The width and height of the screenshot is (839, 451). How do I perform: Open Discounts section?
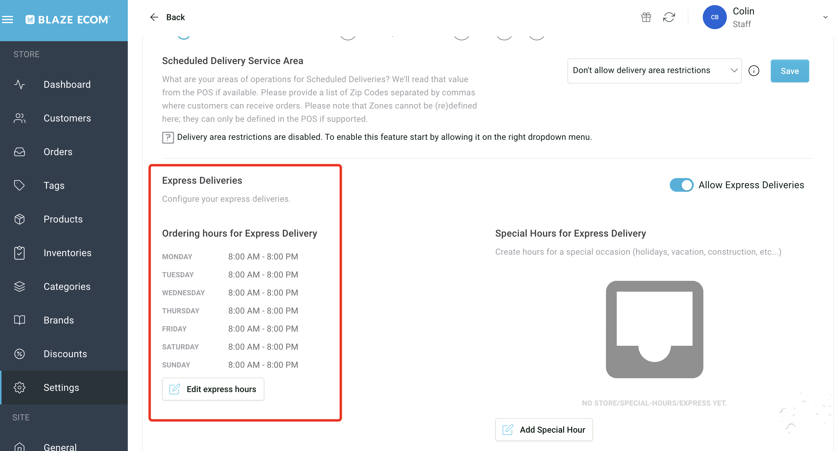(64, 354)
